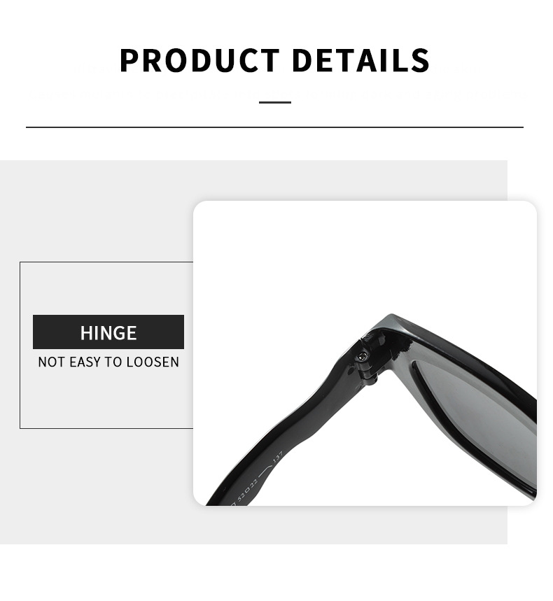Click the 137 marking on the temple

[x=277, y=458]
